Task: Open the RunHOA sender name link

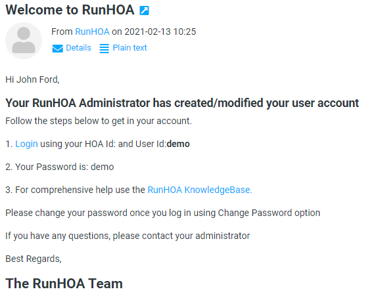Action: pyautogui.click(x=92, y=32)
